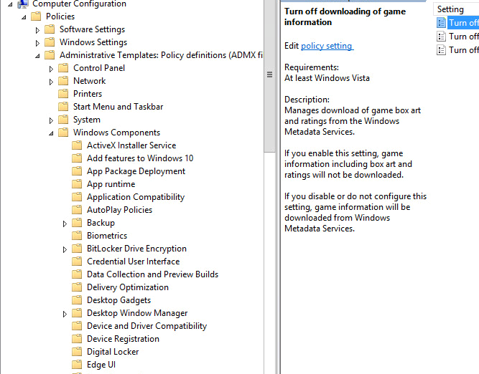This screenshot has width=479, height=374.
Task: Click the tree pane vertical scrollbar thumb
Action: pyautogui.click(x=269, y=75)
